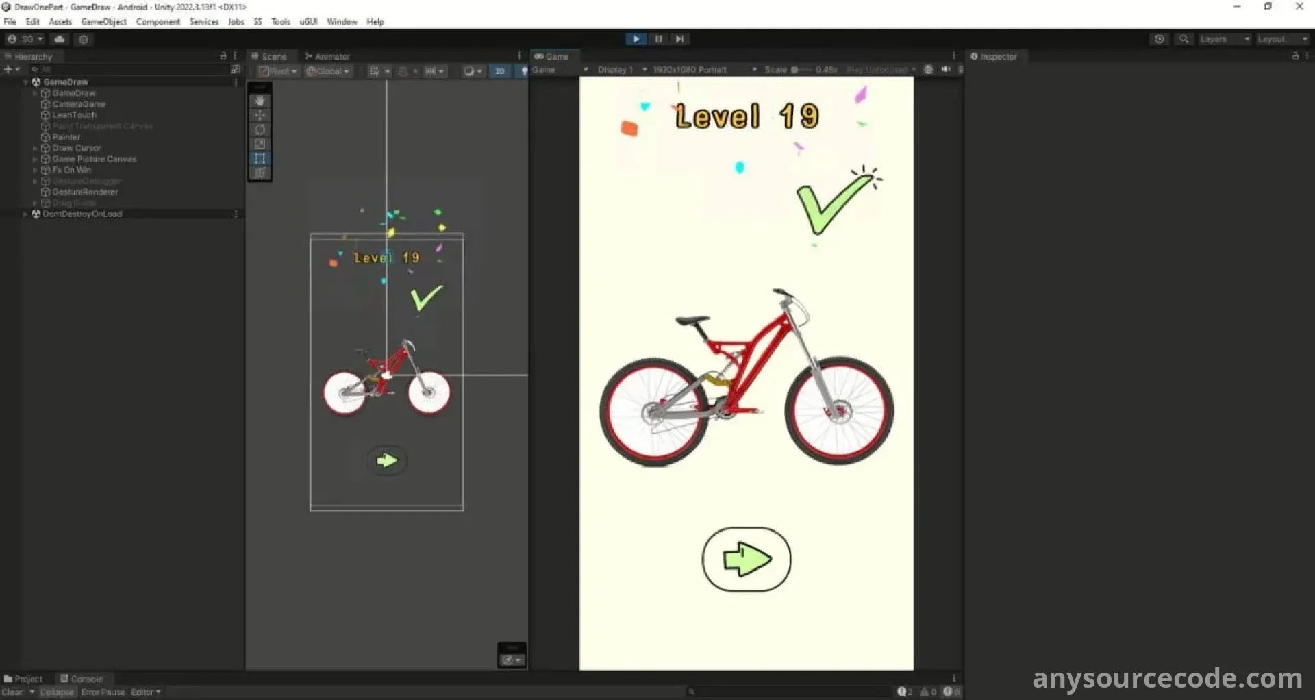Open the Layout dropdown

coord(1282,39)
